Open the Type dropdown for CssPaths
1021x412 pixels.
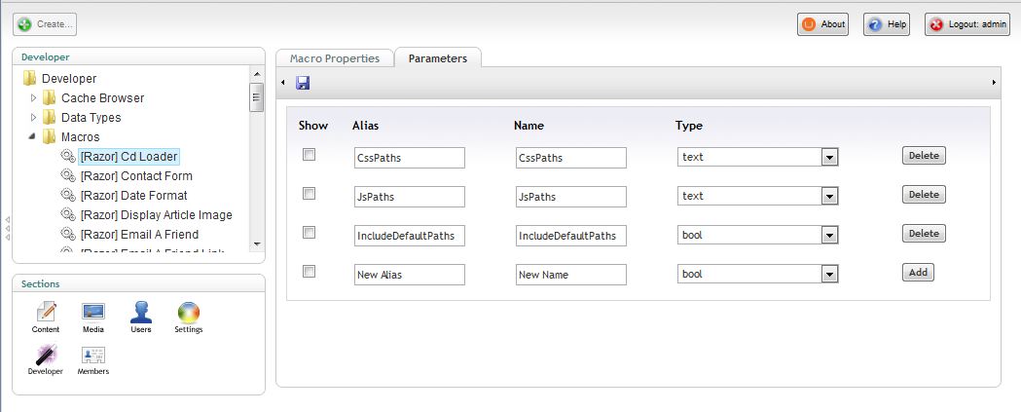pos(829,158)
